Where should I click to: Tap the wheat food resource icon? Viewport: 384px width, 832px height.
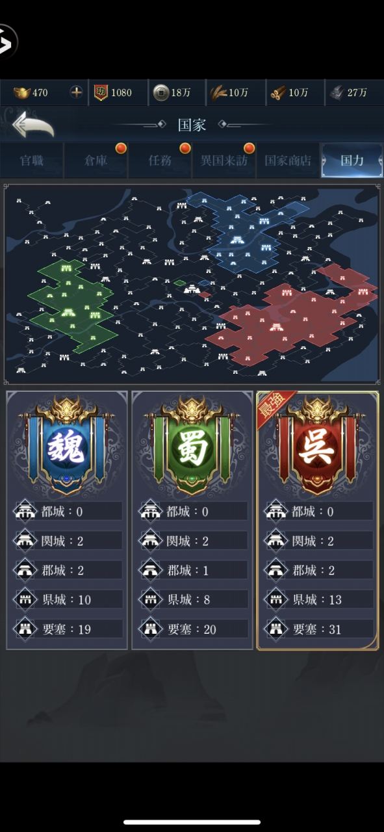(x=218, y=92)
